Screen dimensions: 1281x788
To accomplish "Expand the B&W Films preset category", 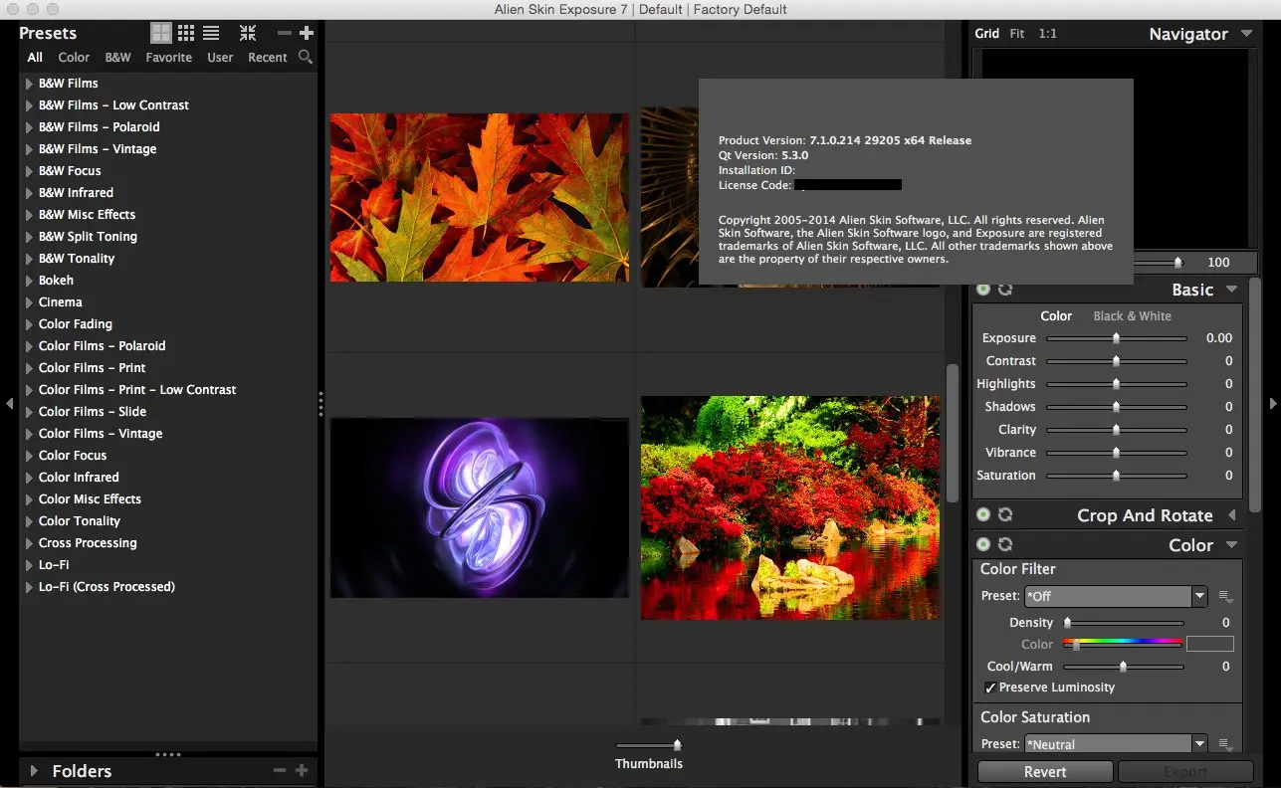I will (x=29, y=84).
